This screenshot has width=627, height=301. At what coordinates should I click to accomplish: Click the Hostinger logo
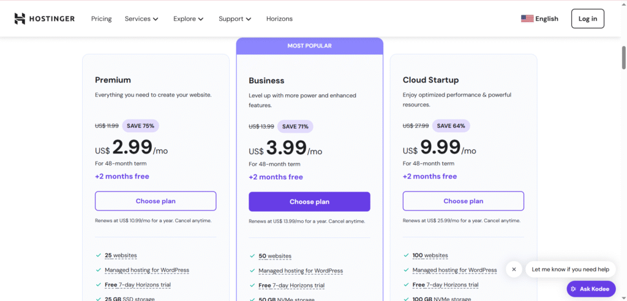tap(44, 19)
